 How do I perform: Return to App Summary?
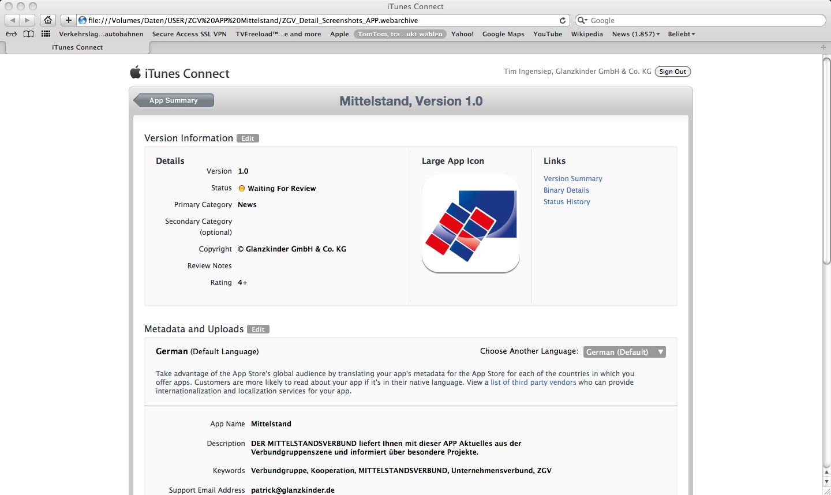point(174,100)
